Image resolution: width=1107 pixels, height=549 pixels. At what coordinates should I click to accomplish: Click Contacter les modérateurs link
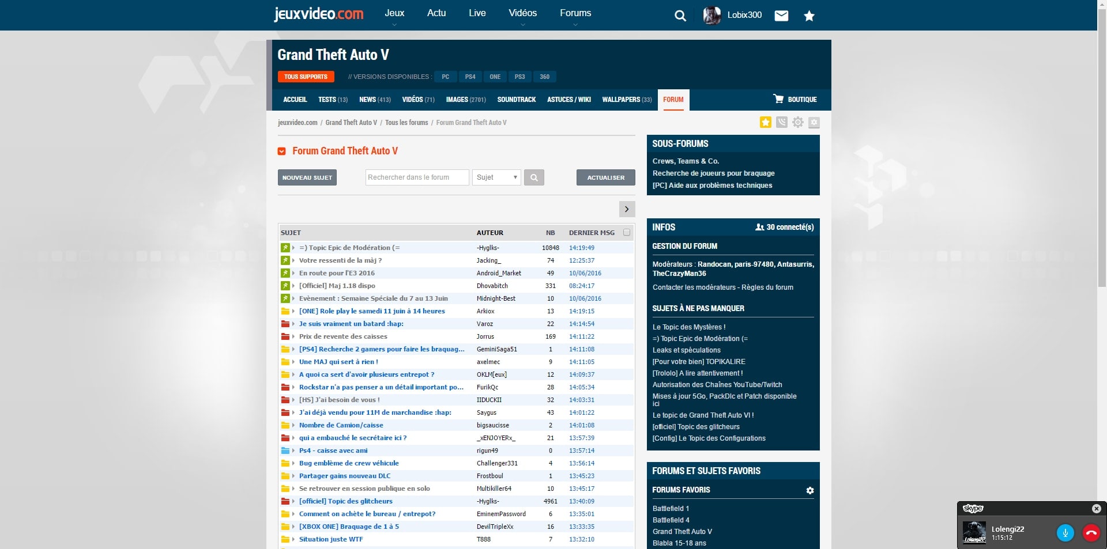pyautogui.click(x=694, y=287)
